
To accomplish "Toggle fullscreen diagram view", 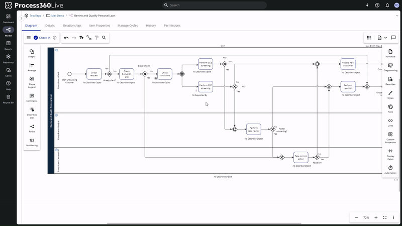I will pyautogui.click(x=385, y=217).
